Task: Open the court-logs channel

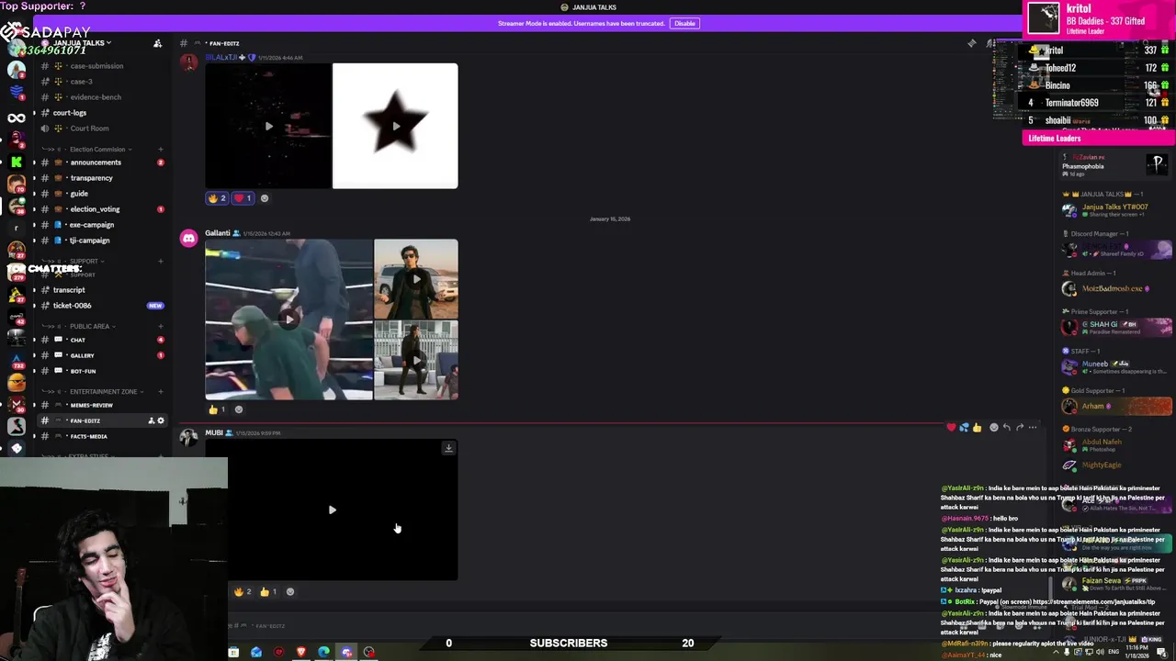Action: 70,113
